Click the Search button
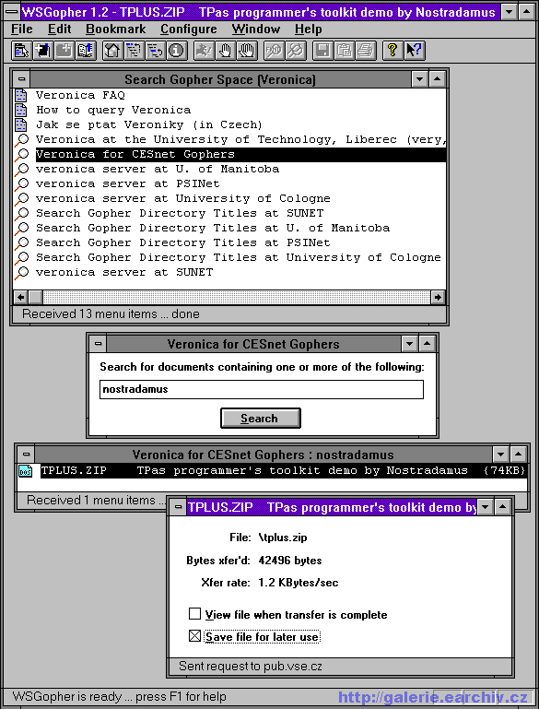The height and width of the screenshot is (709, 539). [x=260, y=419]
